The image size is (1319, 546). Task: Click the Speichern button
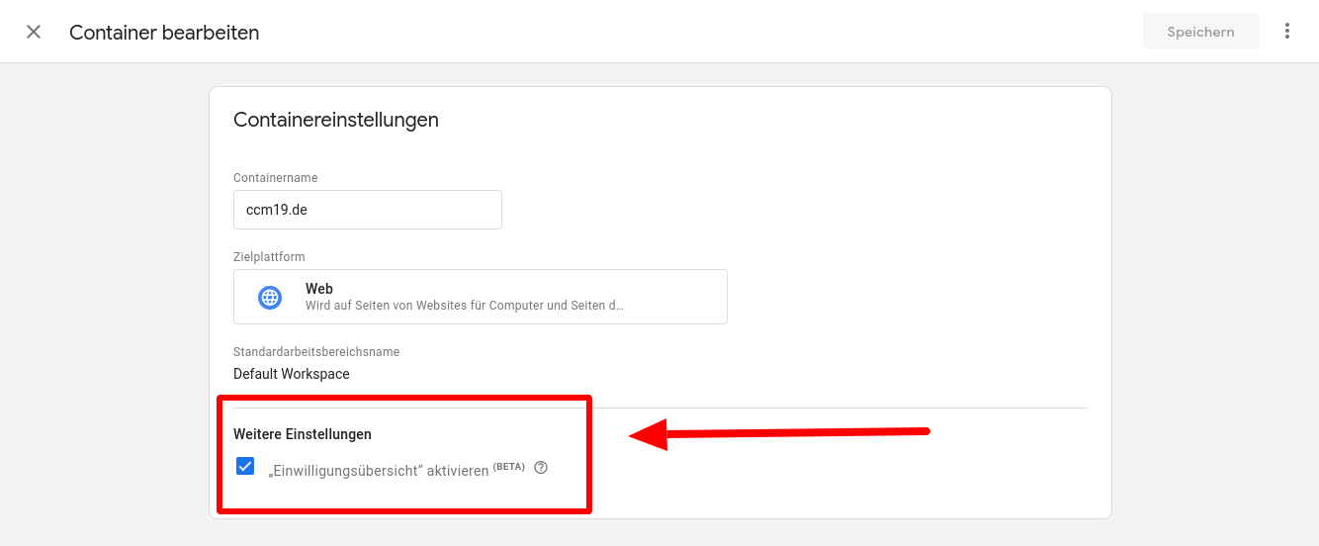pyautogui.click(x=1200, y=32)
